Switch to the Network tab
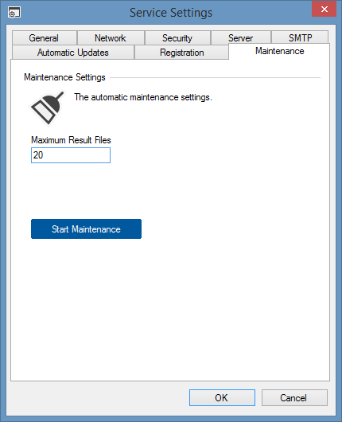Screen dimensions: 342x422 pyautogui.click(x=111, y=37)
